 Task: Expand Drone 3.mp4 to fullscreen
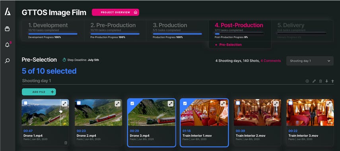[x=171, y=104]
